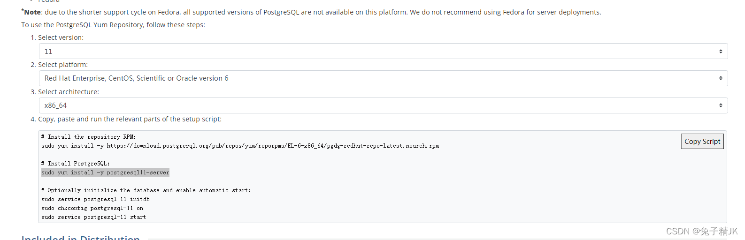
Task: Click the 'Select architecture:' label
Action: click(69, 92)
